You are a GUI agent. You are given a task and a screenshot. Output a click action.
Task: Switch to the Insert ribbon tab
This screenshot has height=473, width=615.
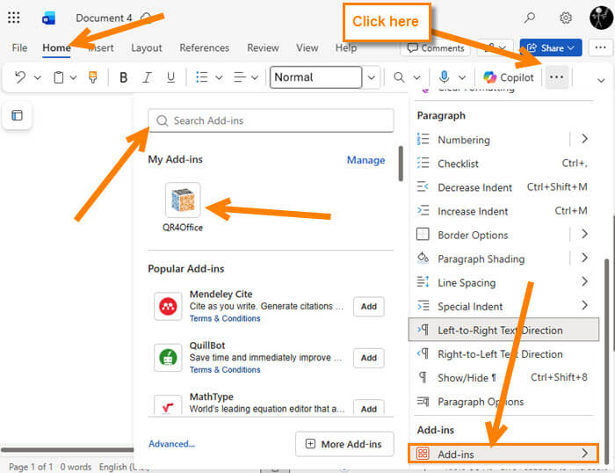(101, 47)
